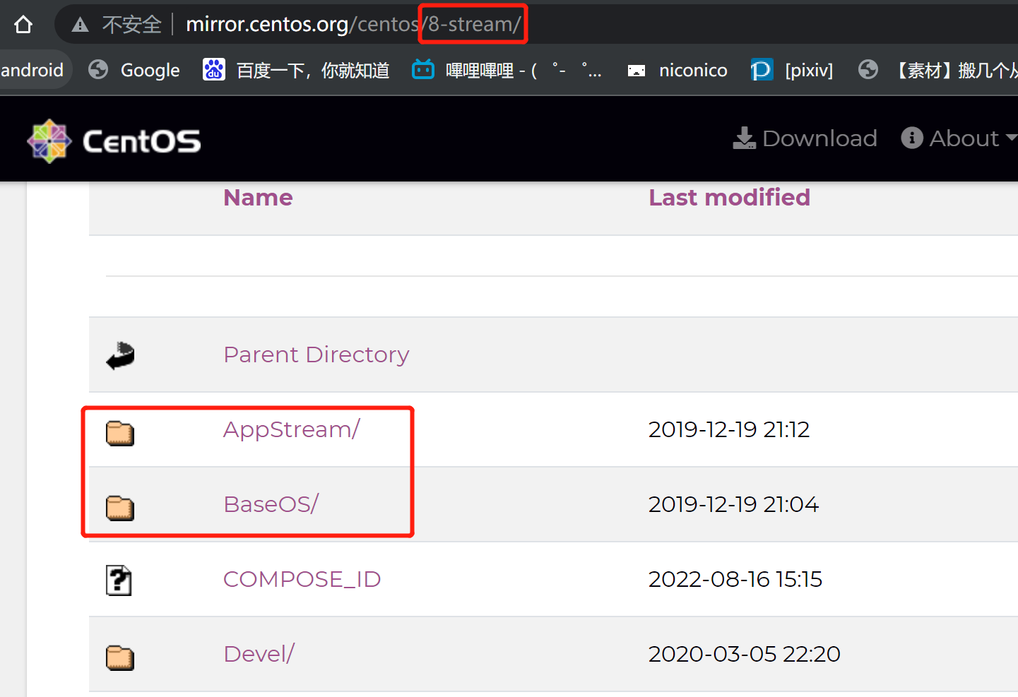Sort listing by Name column
Image resolution: width=1018 pixels, height=697 pixels.
click(x=258, y=198)
